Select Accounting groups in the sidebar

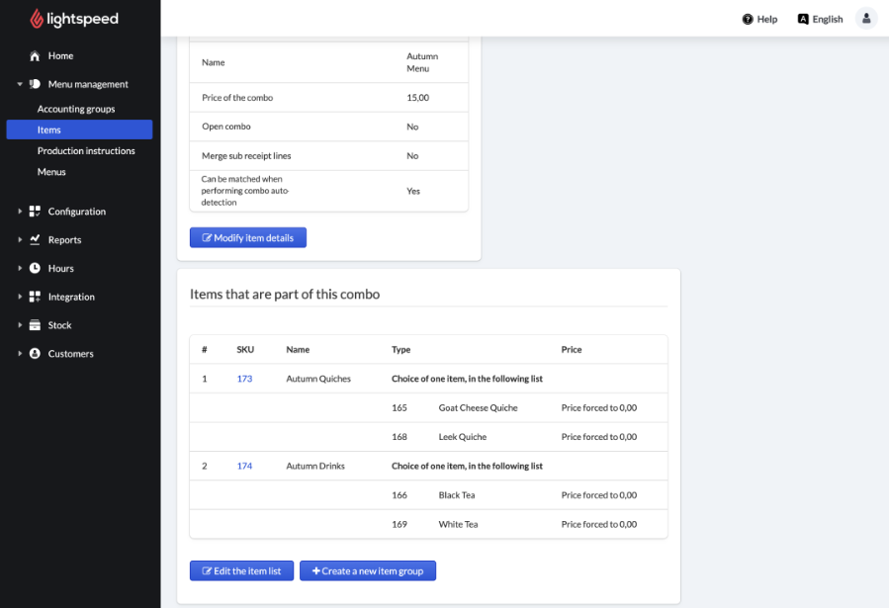point(76,109)
